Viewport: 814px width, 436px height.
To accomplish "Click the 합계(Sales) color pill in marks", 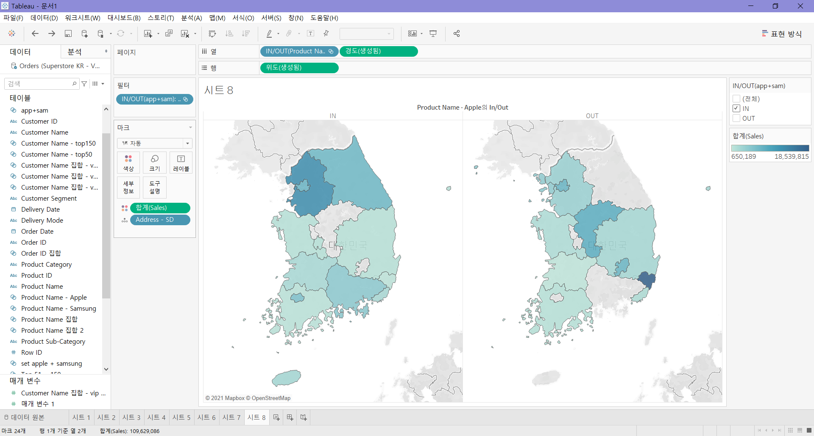I will [x=160, y=208].
